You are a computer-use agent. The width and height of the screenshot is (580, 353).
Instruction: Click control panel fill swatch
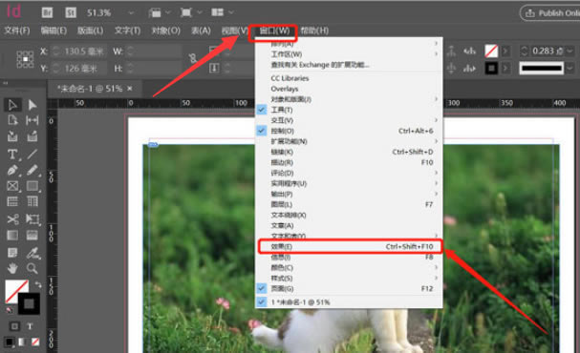point(491,51)
